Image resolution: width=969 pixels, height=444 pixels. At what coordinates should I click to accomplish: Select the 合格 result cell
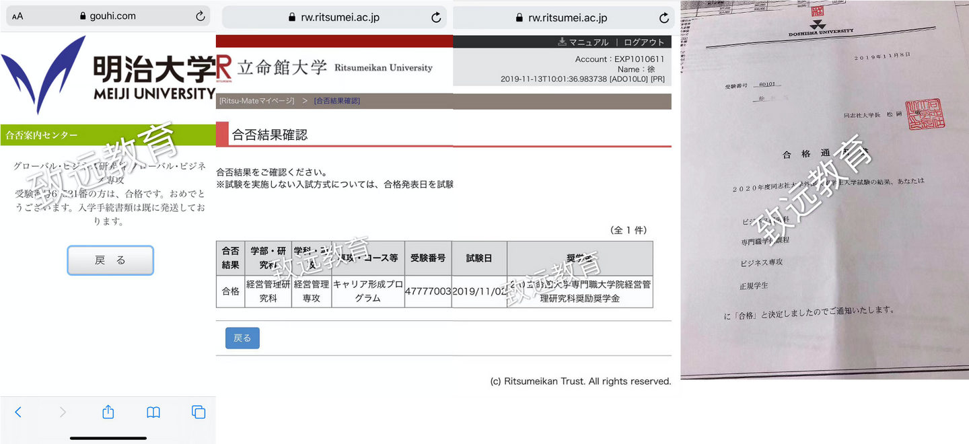230,291
